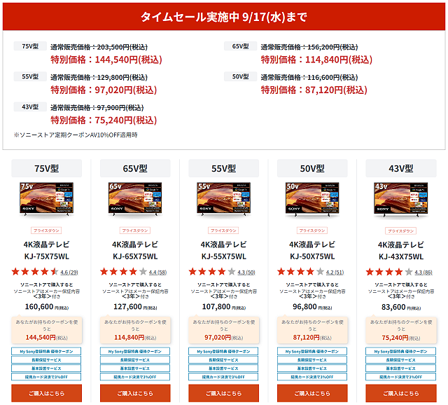Open the 4.4 (58) reviews for KJ-65X75WL
Screen dimensions: 448x405
[x=157, y=273]
